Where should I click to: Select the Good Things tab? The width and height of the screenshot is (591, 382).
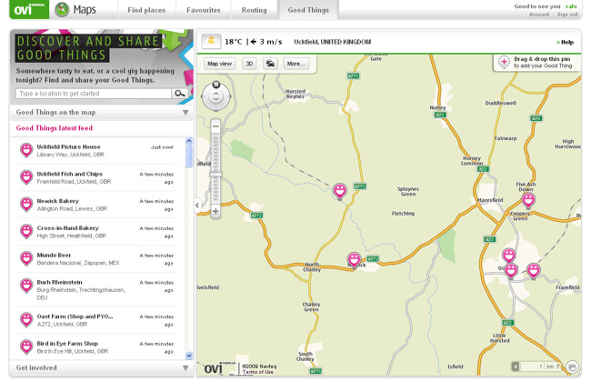(x=308, y=10)
